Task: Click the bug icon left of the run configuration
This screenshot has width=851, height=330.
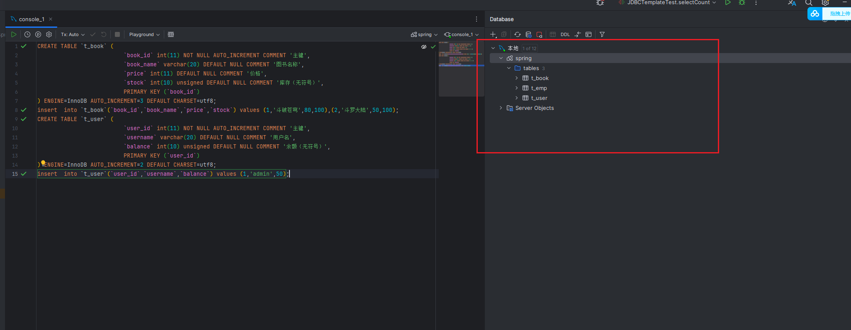Action: (600, 3)
